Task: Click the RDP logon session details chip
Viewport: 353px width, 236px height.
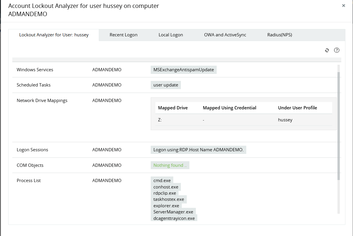Action: tap(198, 150)
